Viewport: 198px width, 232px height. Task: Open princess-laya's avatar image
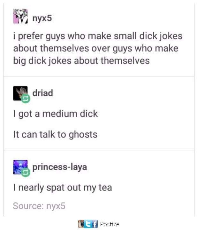pyautogui.click(x=20, y=167)
